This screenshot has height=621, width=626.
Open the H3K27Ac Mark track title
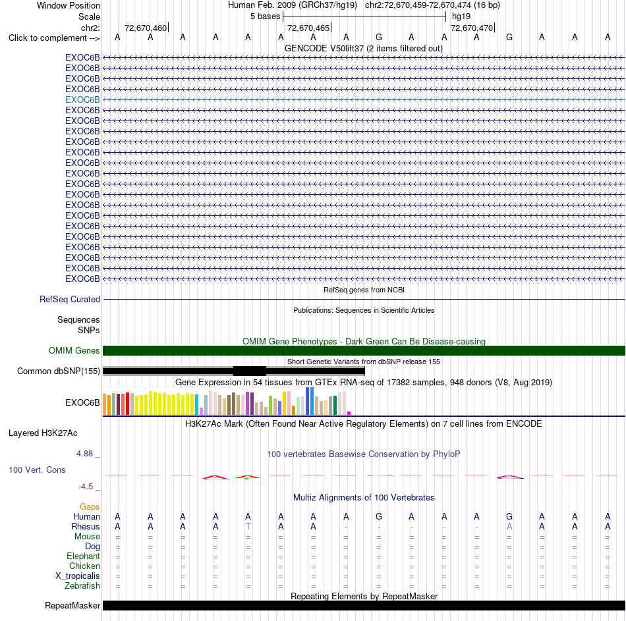coord(364,424)
